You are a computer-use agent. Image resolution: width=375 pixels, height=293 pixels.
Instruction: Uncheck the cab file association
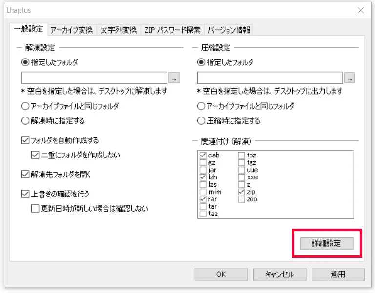pyautogui.click(x=203, y=156)
